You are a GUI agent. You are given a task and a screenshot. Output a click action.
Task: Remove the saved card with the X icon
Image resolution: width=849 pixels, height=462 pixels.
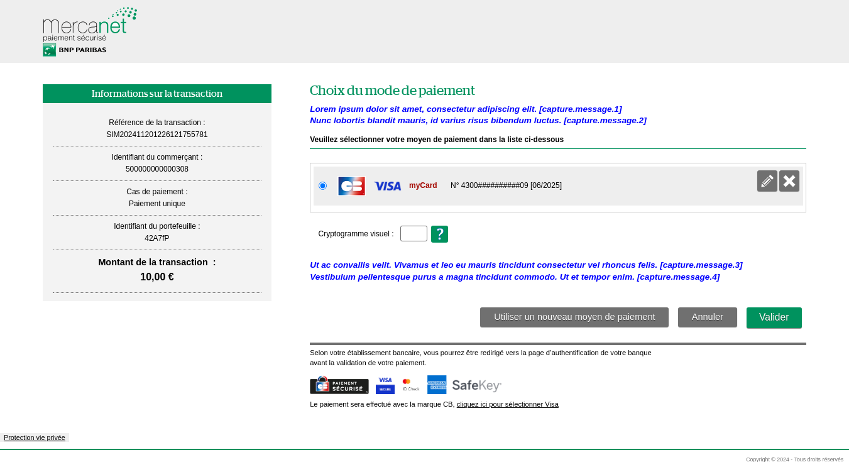pos(789,180)
